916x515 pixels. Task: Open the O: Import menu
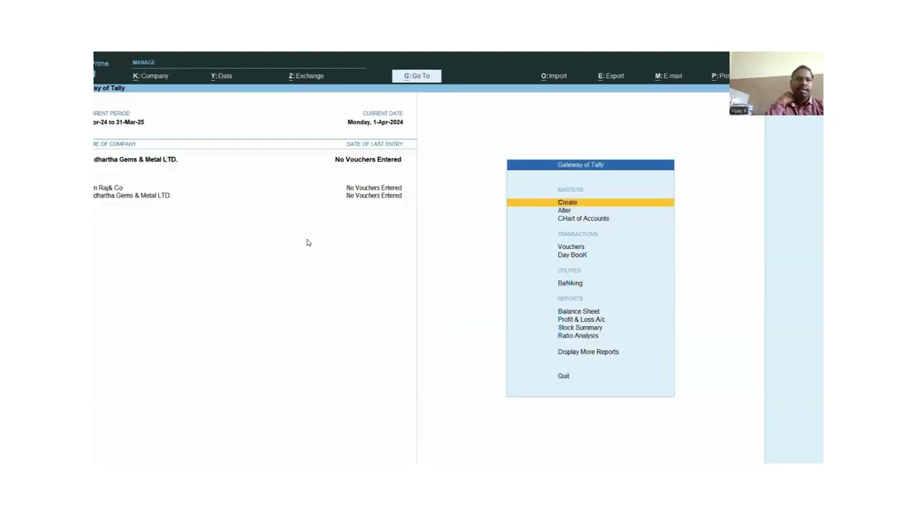click(x=554, y=76)
